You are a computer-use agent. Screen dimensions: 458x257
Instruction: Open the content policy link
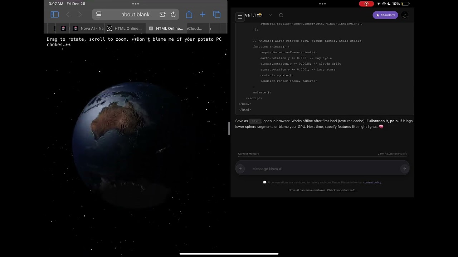tap(372, 182)
